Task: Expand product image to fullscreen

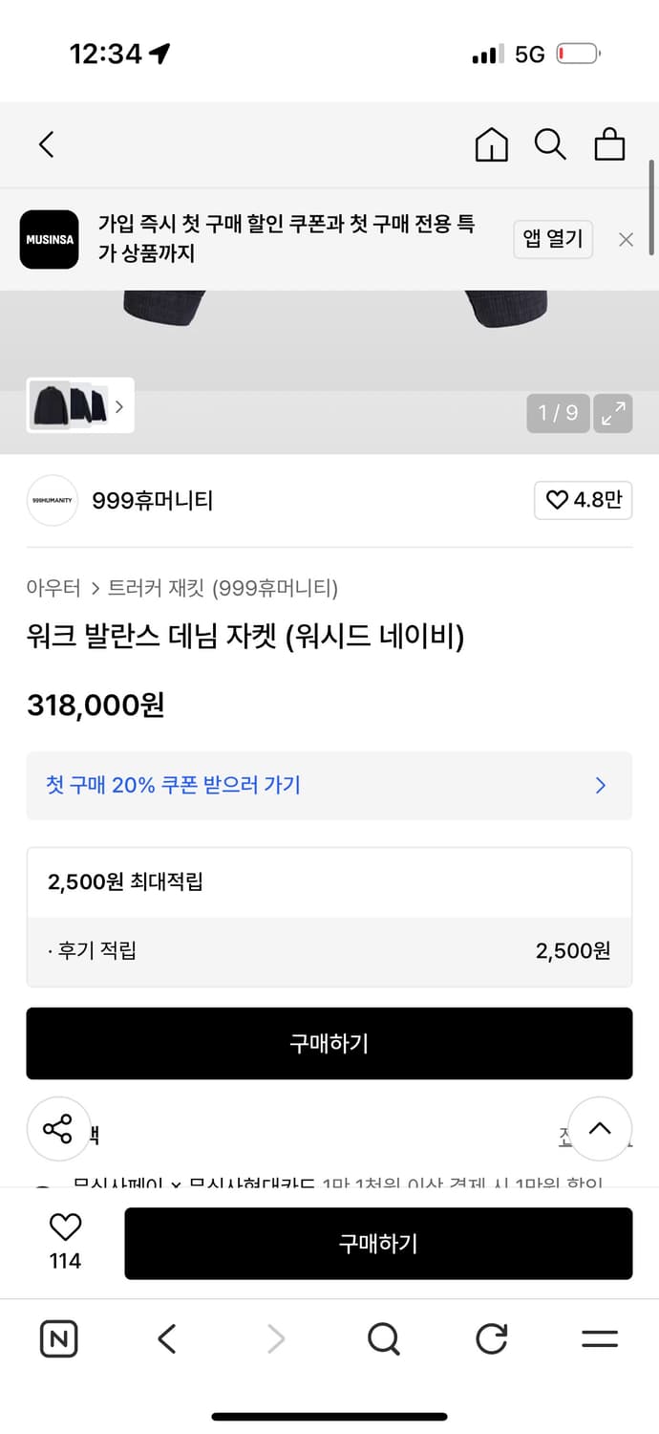Action: coord(613,413)
